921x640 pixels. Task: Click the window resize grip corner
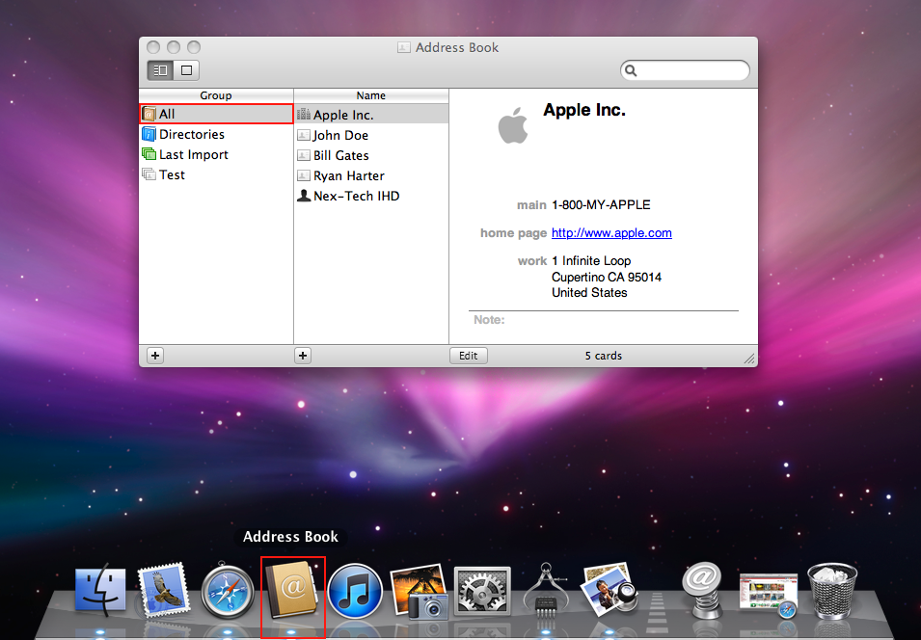click(749, 359)
